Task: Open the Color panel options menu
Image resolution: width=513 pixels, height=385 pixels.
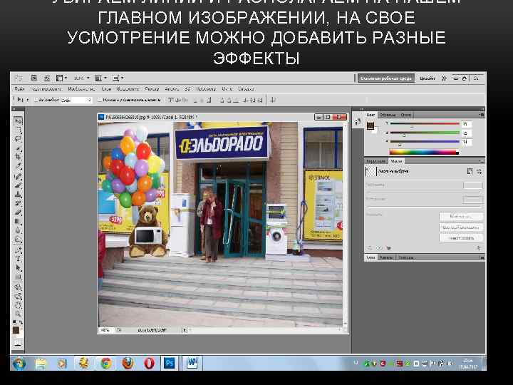Action: 481,115
